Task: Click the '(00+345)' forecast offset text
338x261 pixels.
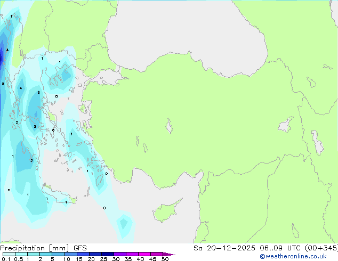Action: click(x=321, y=248)
